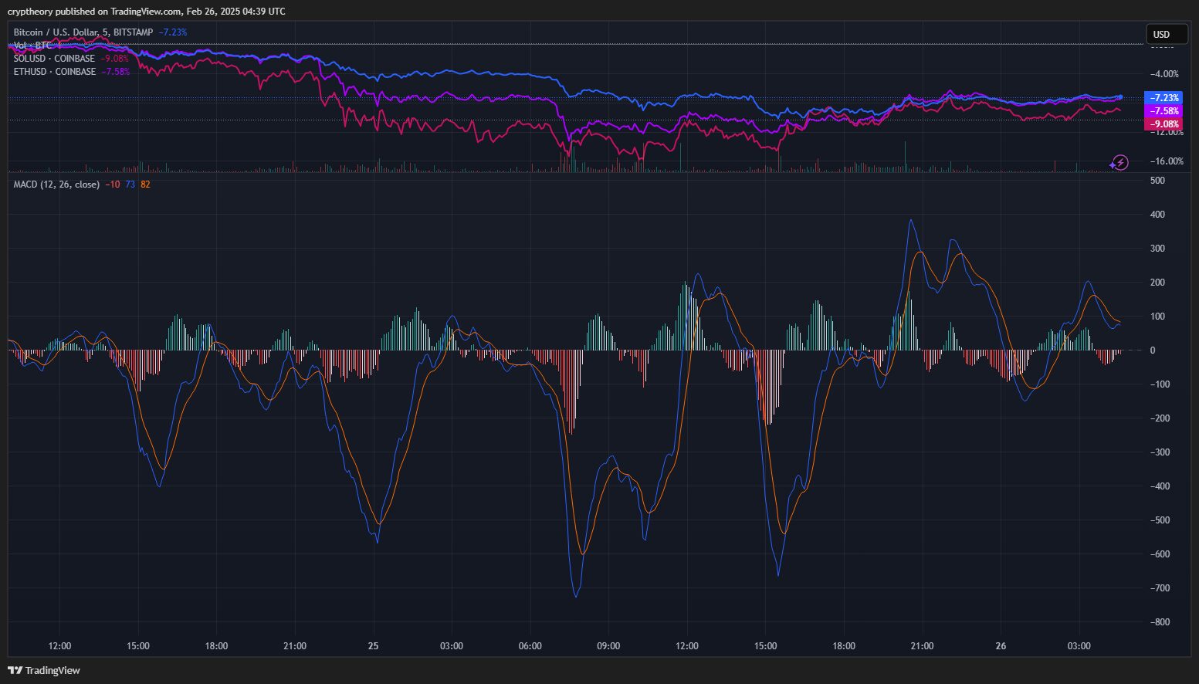This screenshot has height=684, width=1199.
Task: Click the -7.58% value beside ETHUSD legend
Action: (x=116, y=72)
